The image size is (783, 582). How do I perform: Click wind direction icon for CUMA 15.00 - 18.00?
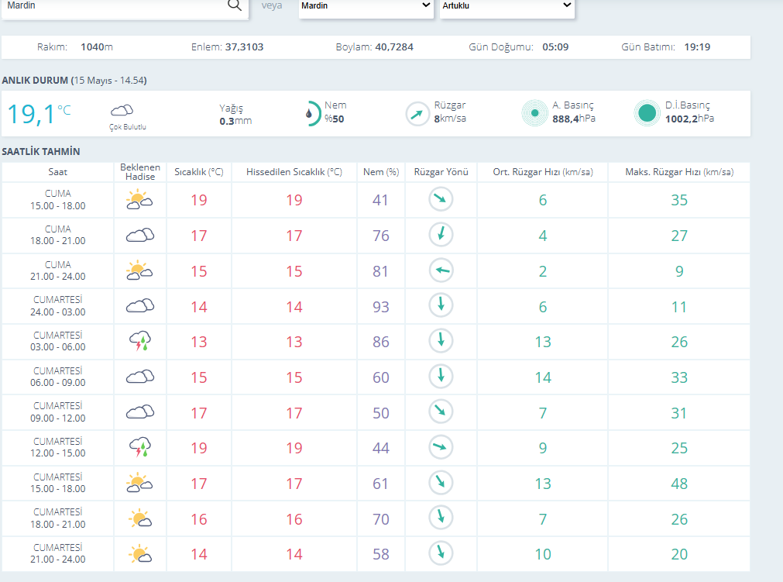[441, 199]
